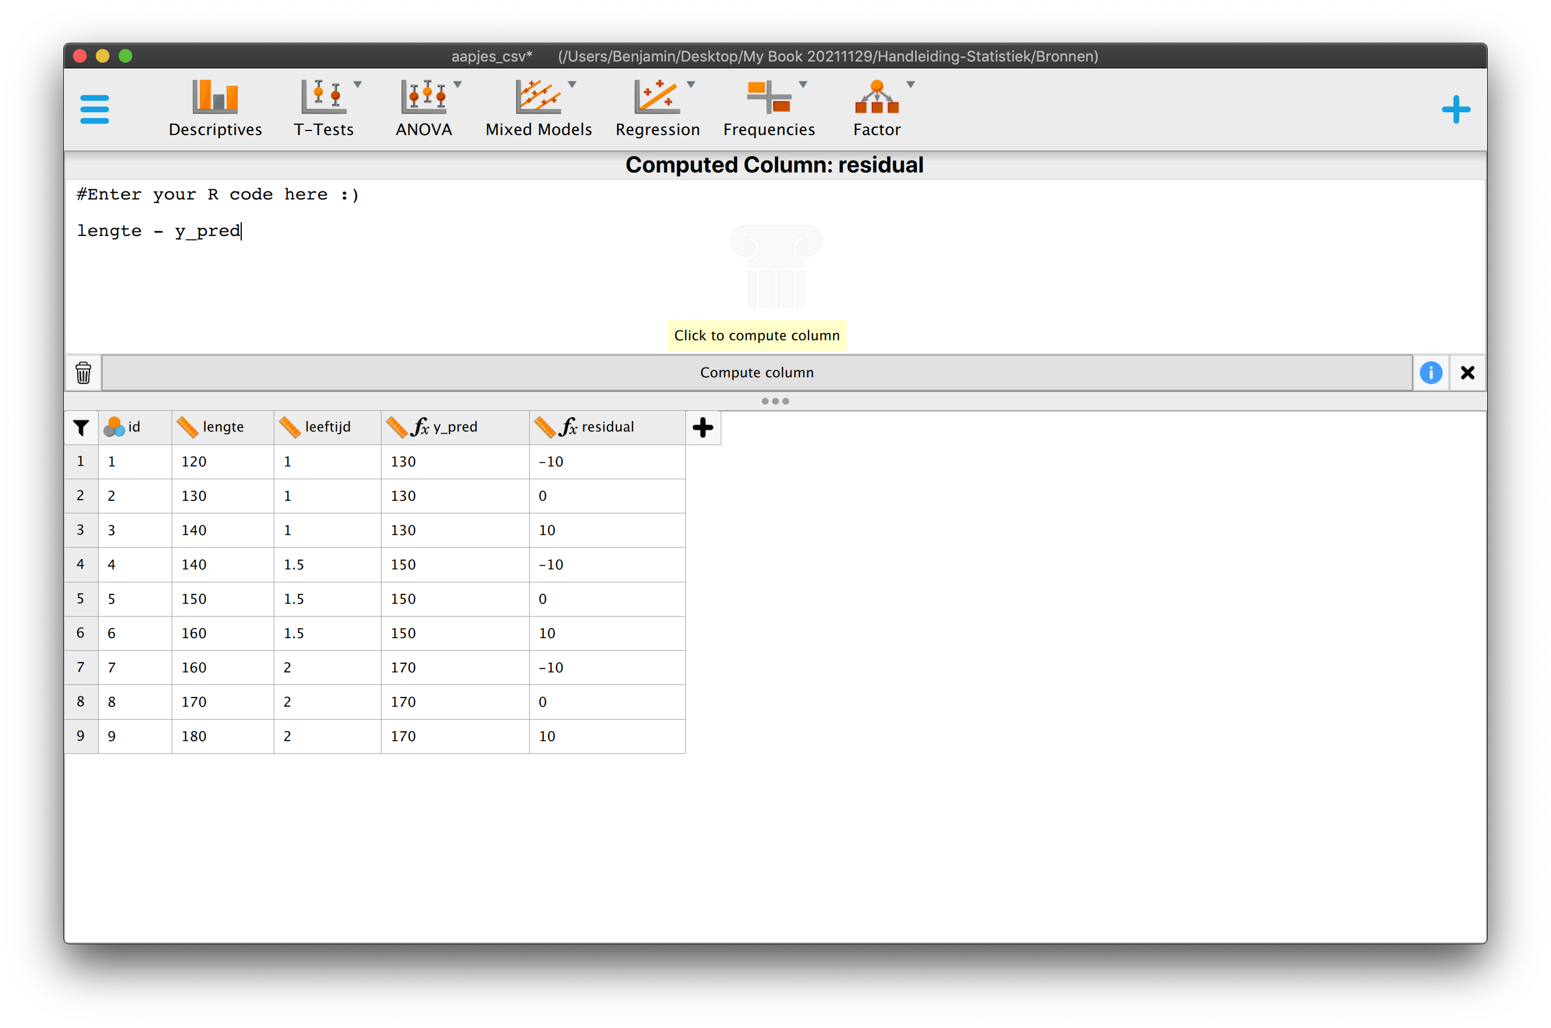Click the macOS yellow minimize button

click(102, 56)
